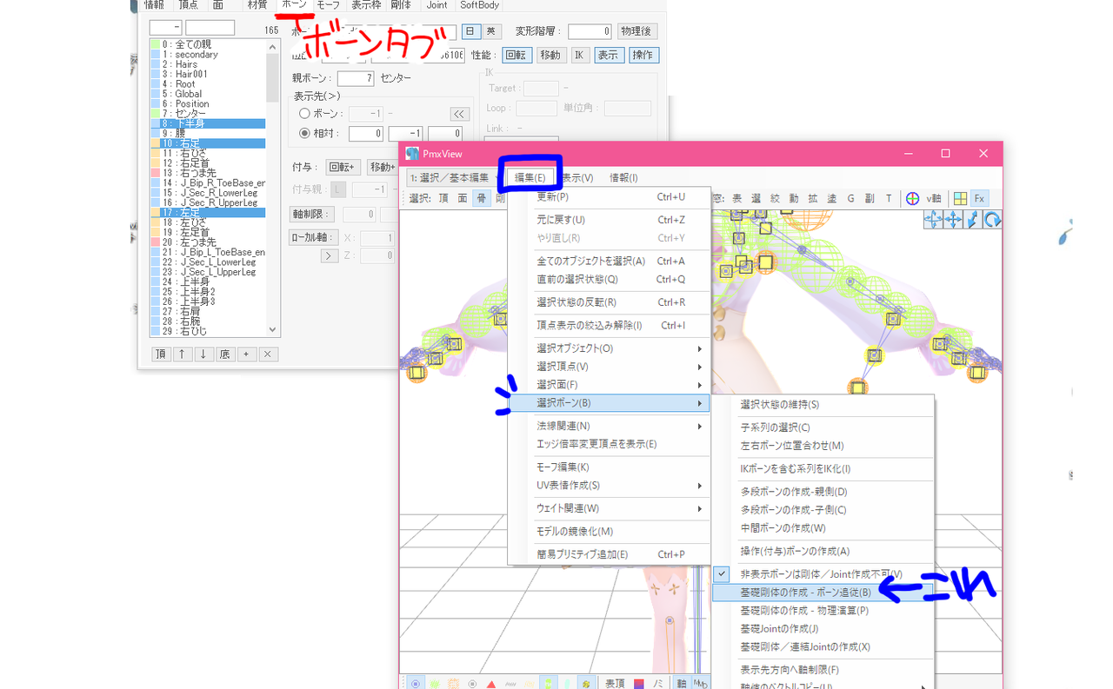
Task: Click the 表頂 button in bottom toolbar
Action: tap(615, 684)
